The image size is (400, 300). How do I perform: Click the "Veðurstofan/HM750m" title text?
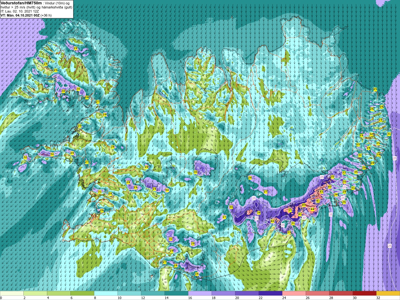pos(21,2)
